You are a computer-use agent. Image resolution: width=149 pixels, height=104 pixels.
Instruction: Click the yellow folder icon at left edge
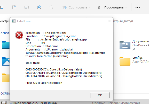pos(6,78)
